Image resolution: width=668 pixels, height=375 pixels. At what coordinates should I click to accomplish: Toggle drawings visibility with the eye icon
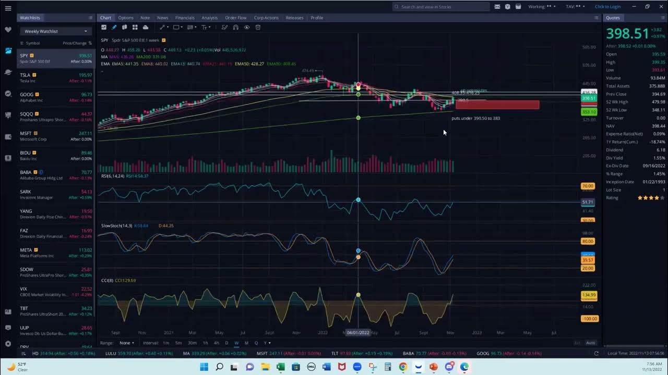point(247,27)
